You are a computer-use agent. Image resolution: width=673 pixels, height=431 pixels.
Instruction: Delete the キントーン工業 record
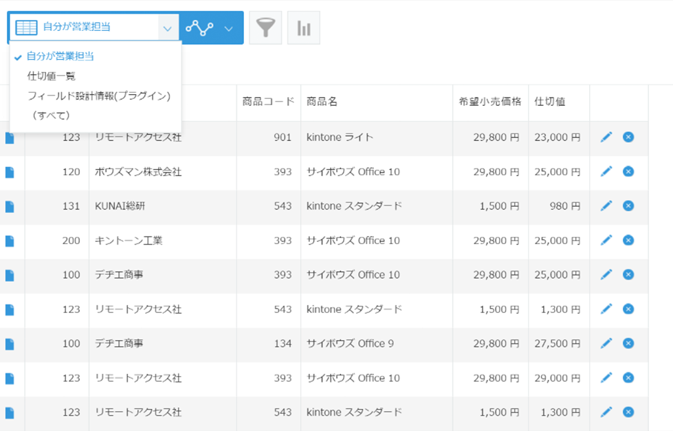click(x=628, y=240)
